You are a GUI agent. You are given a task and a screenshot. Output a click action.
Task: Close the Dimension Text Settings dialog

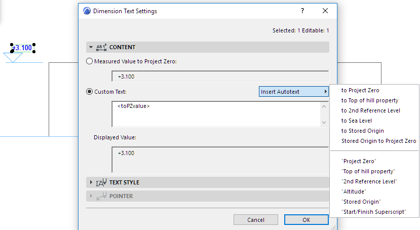325,11
